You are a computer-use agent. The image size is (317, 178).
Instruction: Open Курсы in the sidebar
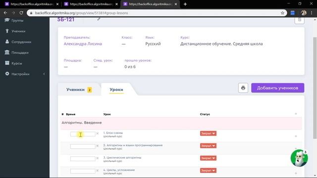coord(16,63)
